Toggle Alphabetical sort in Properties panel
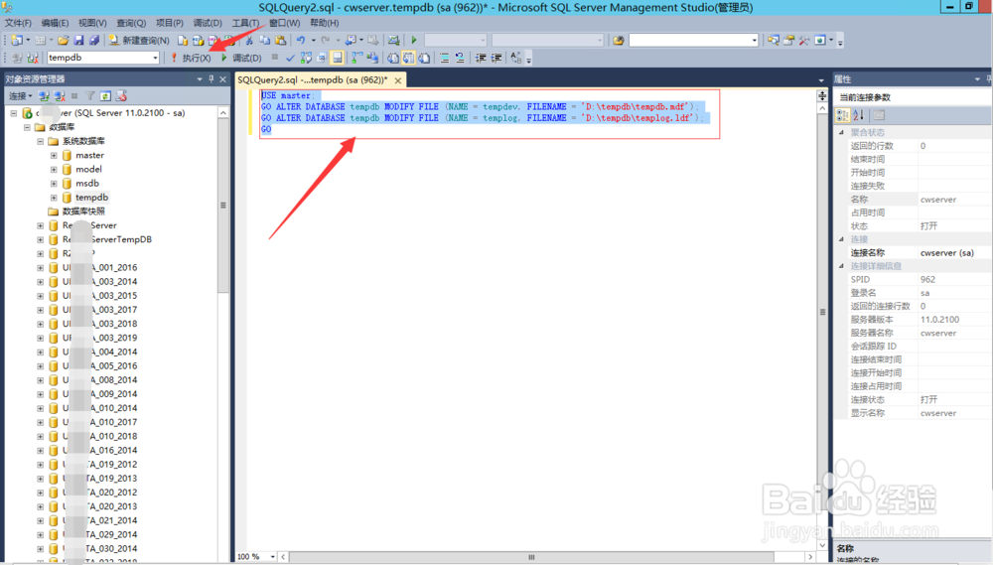Image resolution: width=993 pixels, height=565 pixels. pos(858,114)
